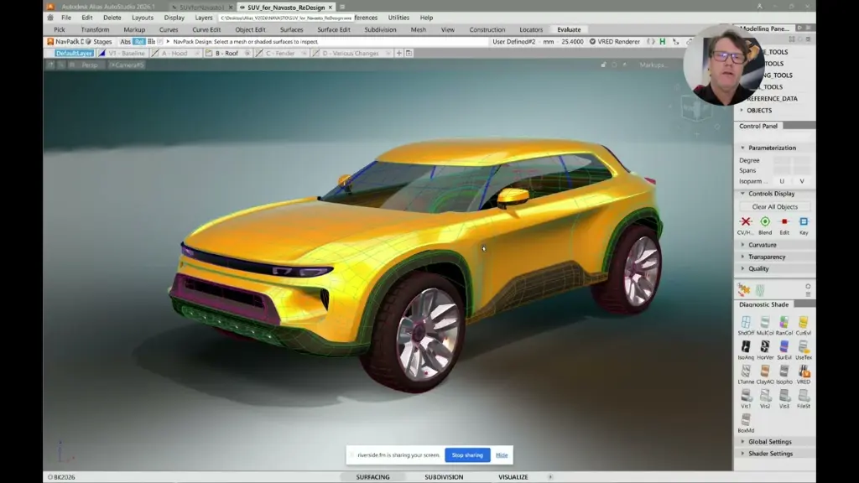
Task: Open the File menu
Action: [66, 18]
